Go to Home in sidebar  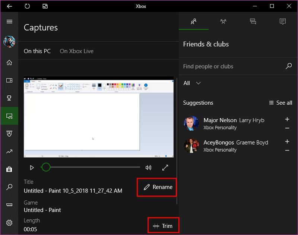point(9,63)
